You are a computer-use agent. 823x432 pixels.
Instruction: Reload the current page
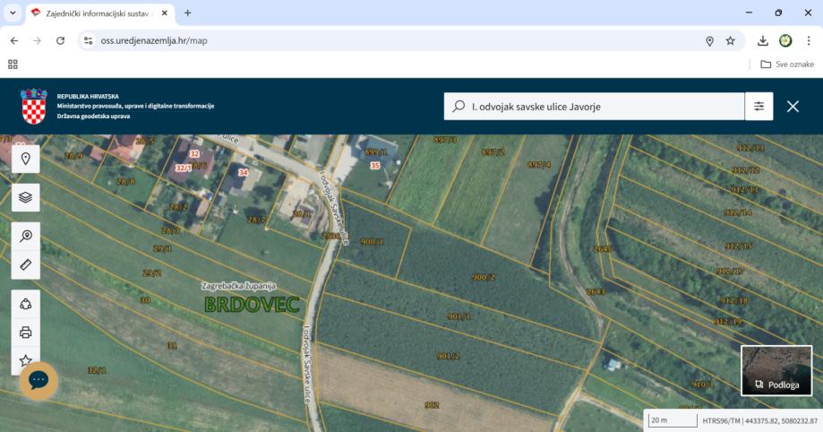pos(60,40)
